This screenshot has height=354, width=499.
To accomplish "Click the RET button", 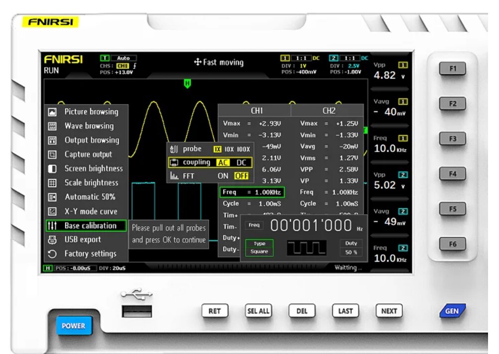I will [215, 311].
